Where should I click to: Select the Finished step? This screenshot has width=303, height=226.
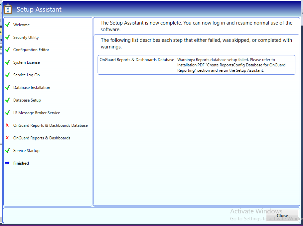click(x=21, y=163)
